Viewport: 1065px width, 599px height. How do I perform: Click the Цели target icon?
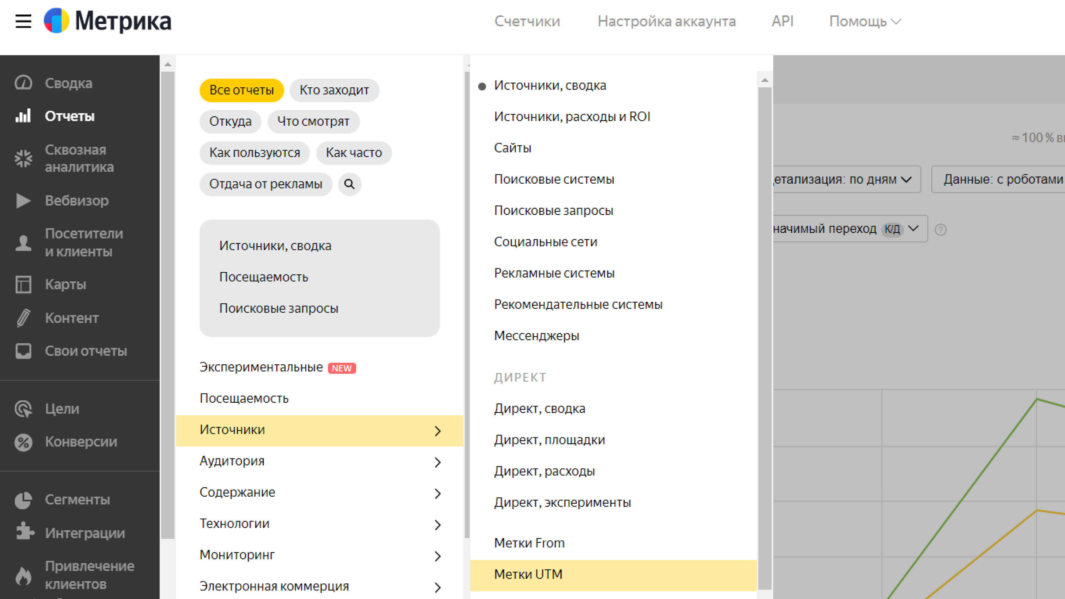(23, 408)
